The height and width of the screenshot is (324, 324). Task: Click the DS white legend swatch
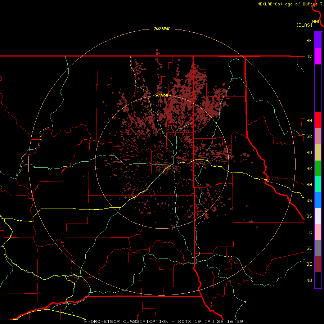(318, 216)
